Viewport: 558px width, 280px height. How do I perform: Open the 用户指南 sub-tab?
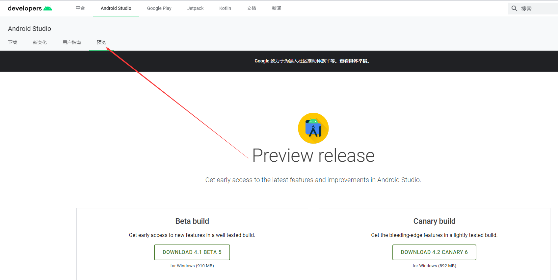tap(72, 42)
